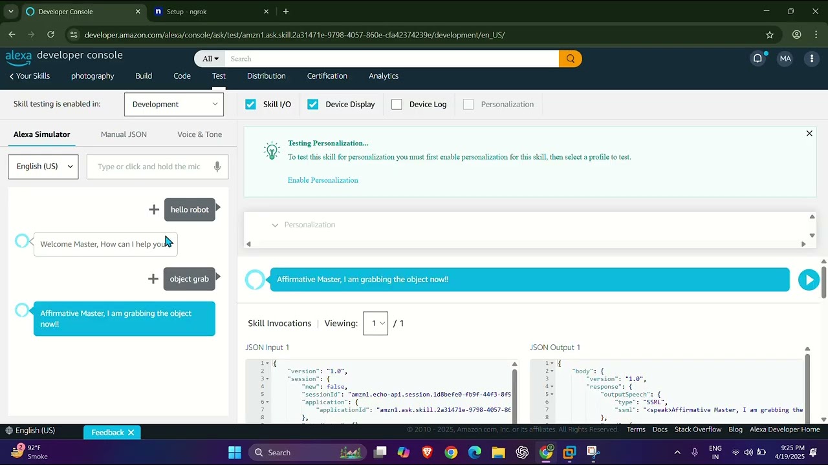Screen dimensions: 828x465
Task: Collapse line 1 in JSON Input
Action: pyautogui.click(x=267, y=364)
